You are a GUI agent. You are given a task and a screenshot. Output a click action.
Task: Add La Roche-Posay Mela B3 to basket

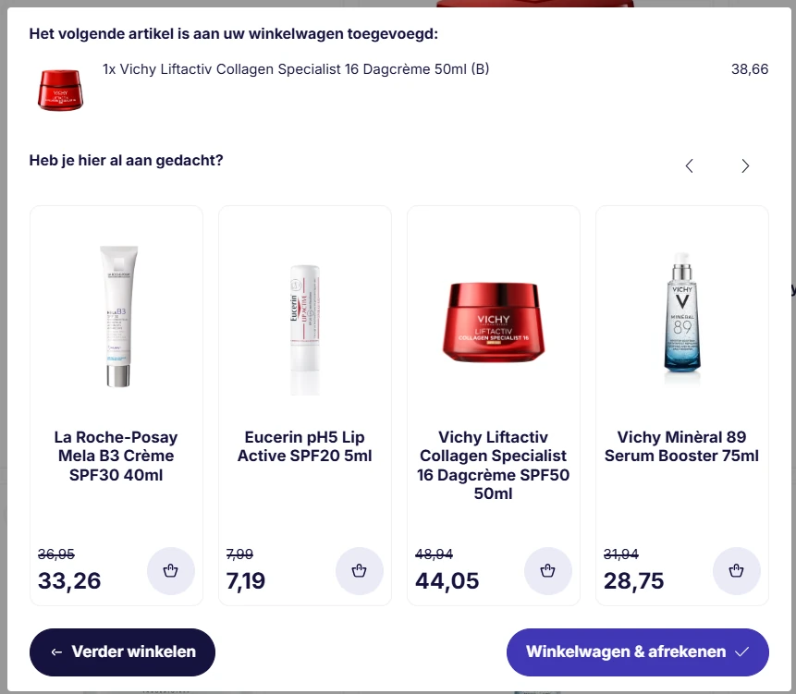pyautogui.click(x=170, y=571)
